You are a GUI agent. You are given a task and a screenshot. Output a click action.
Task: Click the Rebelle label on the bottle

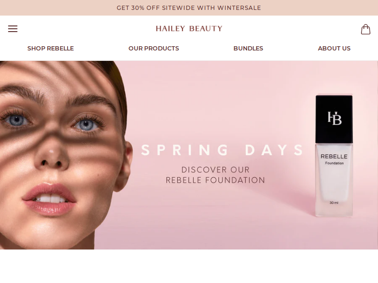[334, 157]
